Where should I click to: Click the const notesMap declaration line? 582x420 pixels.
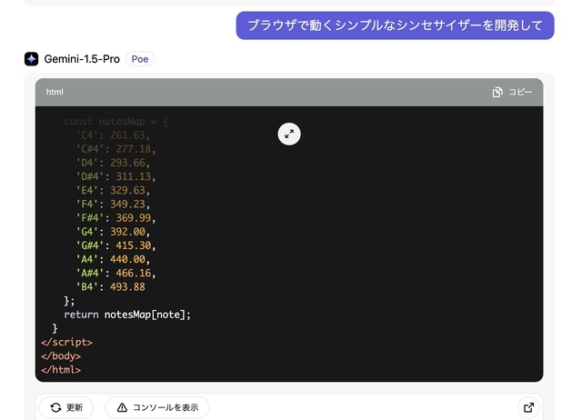pos(115,121)
